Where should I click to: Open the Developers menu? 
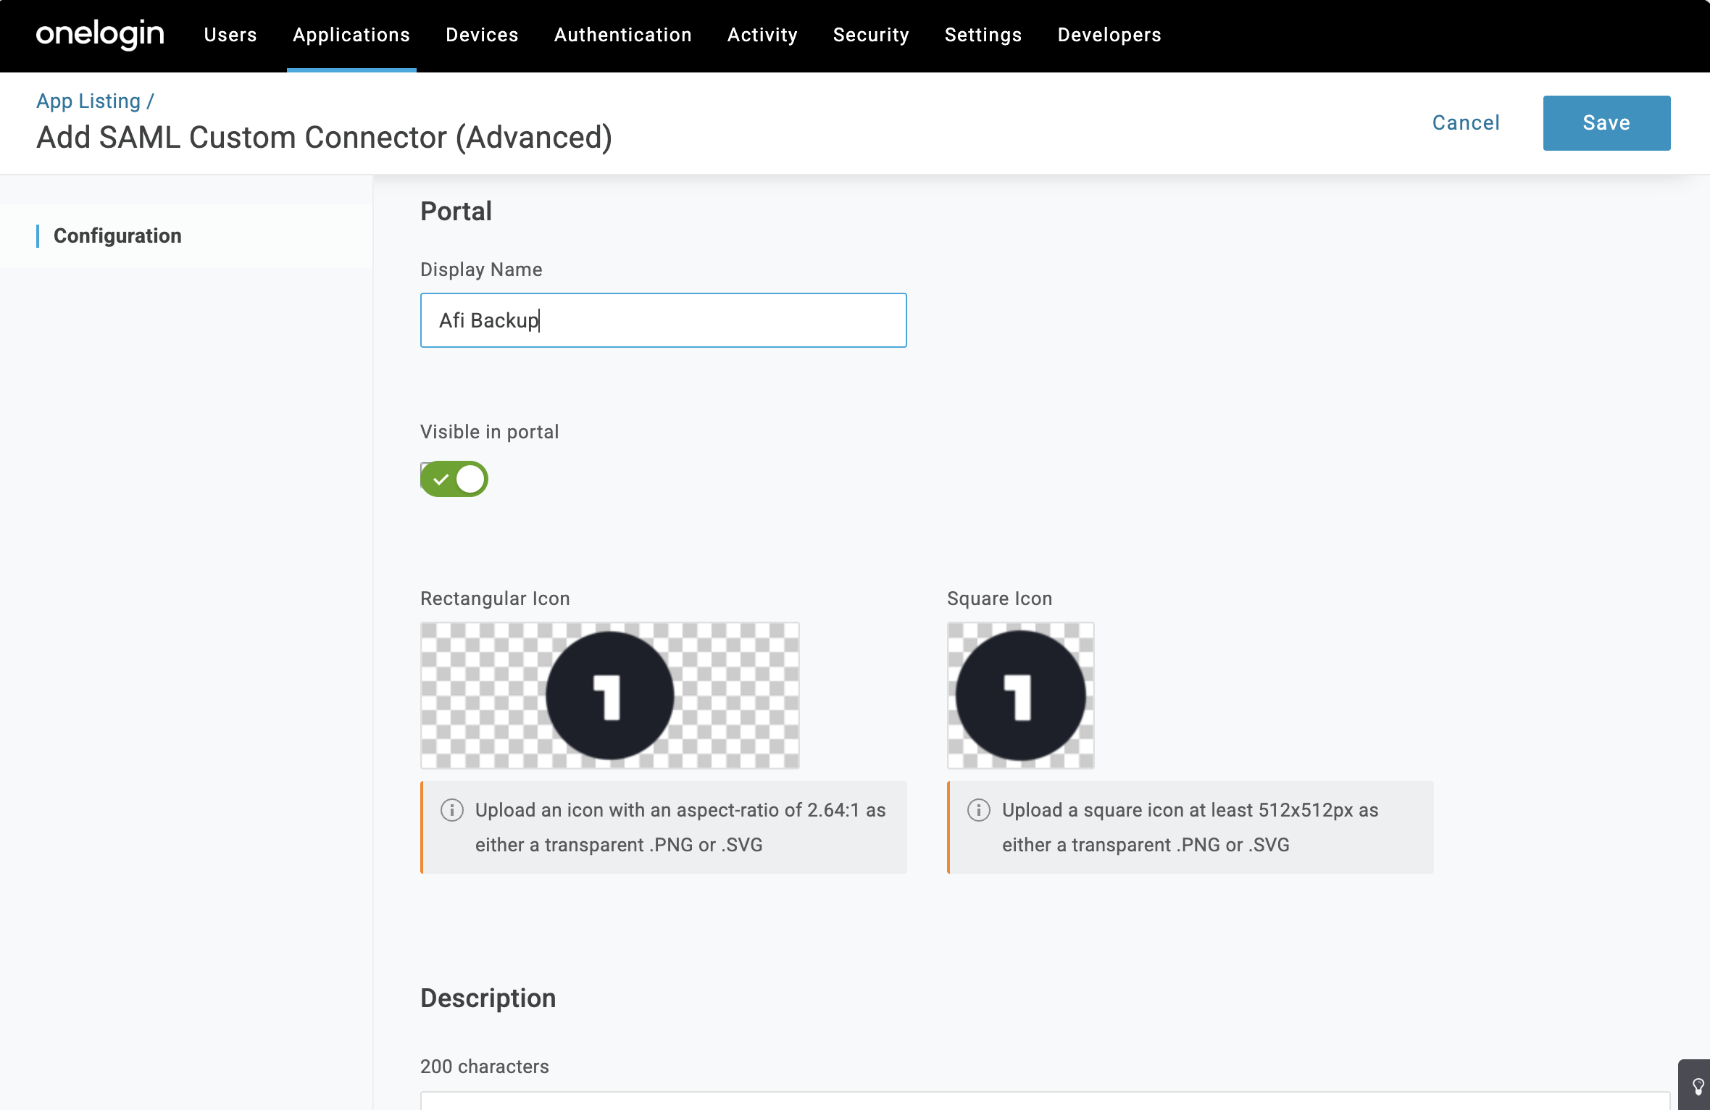click(x=1109, y=35)
